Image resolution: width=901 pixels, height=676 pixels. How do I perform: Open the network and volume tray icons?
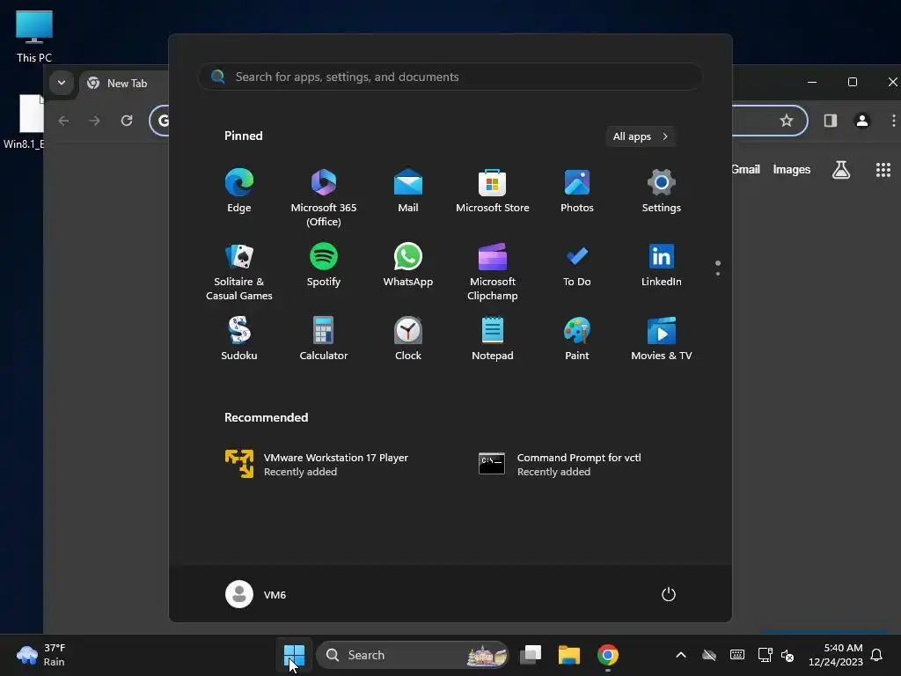point(776,655)
